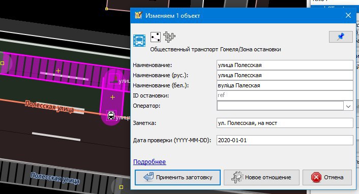Click the yellow plus marker above tram stop

coord(112,98)
